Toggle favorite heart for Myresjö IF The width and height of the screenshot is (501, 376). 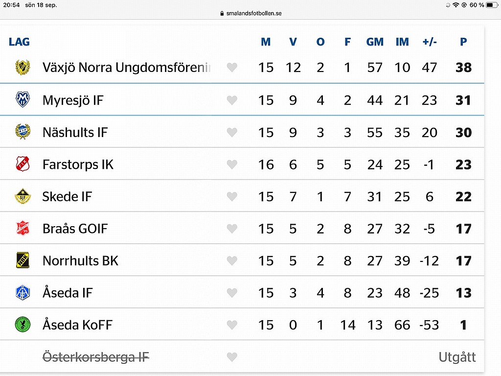(x=232, y=100)
